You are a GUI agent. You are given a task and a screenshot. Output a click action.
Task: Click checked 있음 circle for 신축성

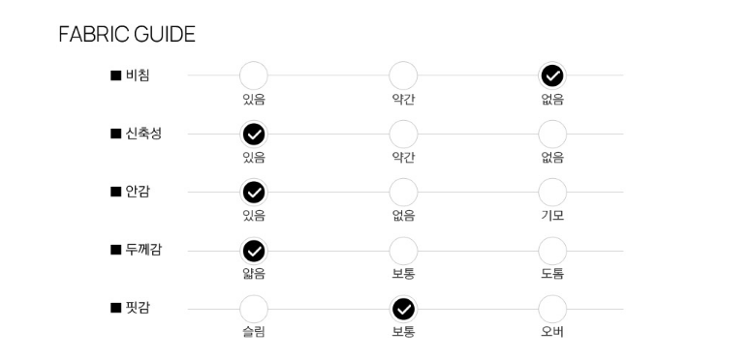point(254,135)
